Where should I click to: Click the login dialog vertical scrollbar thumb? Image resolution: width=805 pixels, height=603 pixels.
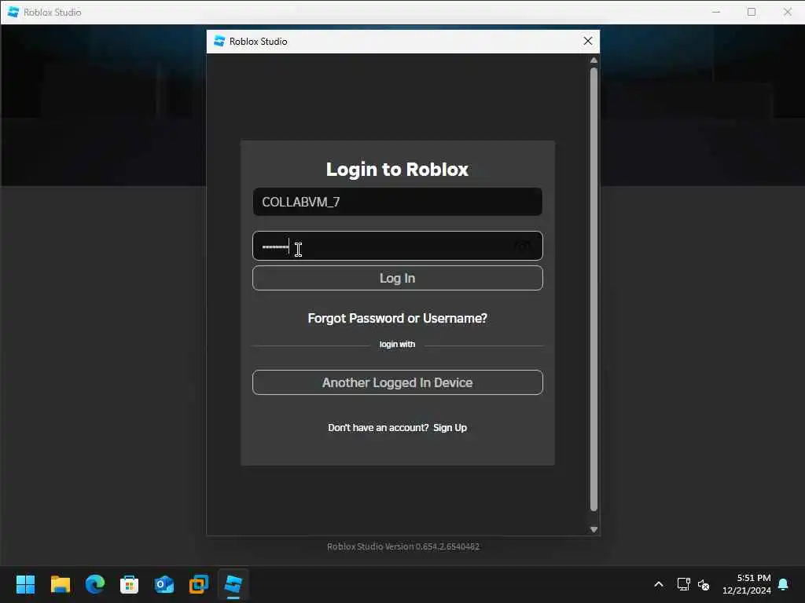click(594, 289)
